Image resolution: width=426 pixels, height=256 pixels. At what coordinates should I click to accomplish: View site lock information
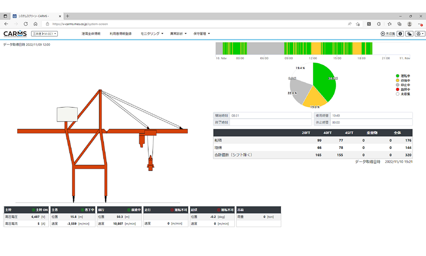[47, 24]
